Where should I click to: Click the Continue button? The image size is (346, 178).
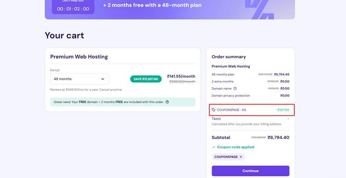click(250, 171)
